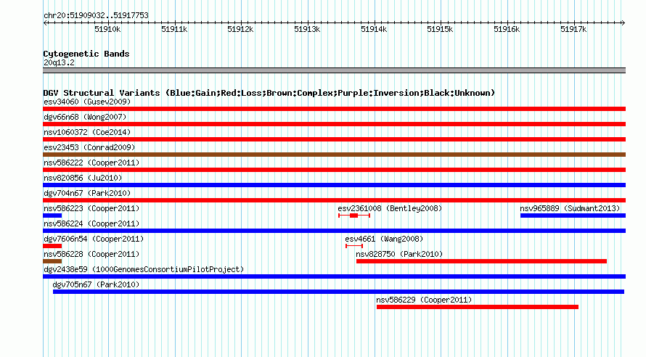This screenshot has width=646, height=357.
Task: Click nsv965889 (Sudmant2013) variant label
Action: (x=570, y=208)
